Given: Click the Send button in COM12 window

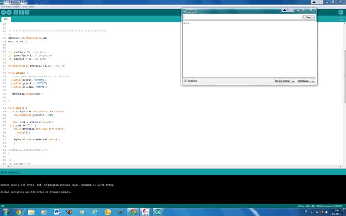Looking at the screenshot, I should [309, 17].
